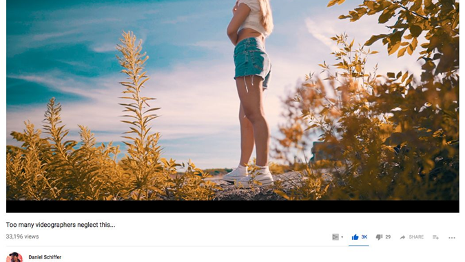Click the white sneakers in the video frame
This screenshot has height=262, width=465.
tap(249, 177)
